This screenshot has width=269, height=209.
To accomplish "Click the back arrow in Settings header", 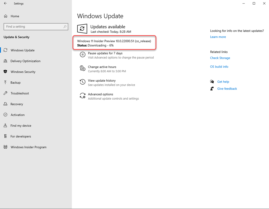I will tap(5, 4).
